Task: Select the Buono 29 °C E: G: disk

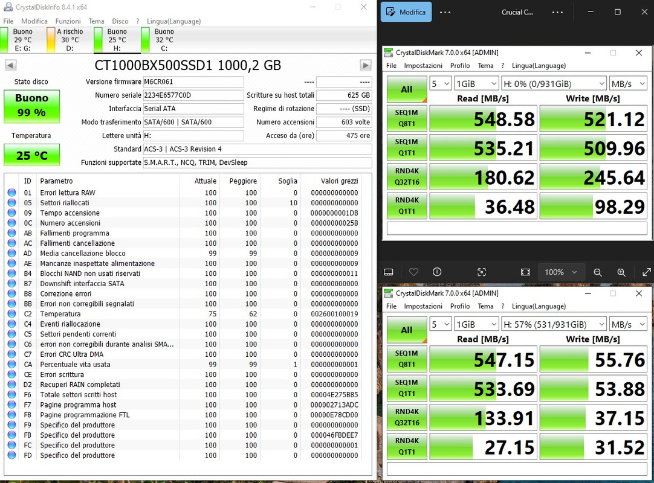Action: (x=18, y=40)
